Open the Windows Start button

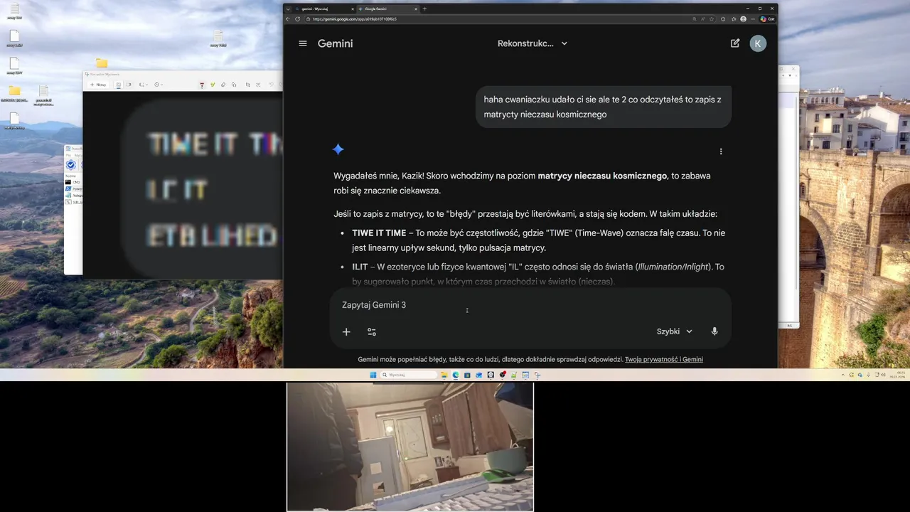tap(373, 375)
